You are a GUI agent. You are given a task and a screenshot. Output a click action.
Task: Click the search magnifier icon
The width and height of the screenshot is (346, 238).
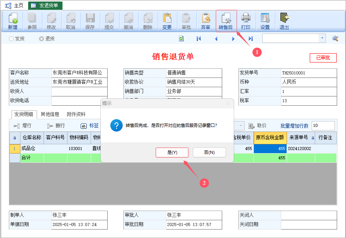(335, 38)
